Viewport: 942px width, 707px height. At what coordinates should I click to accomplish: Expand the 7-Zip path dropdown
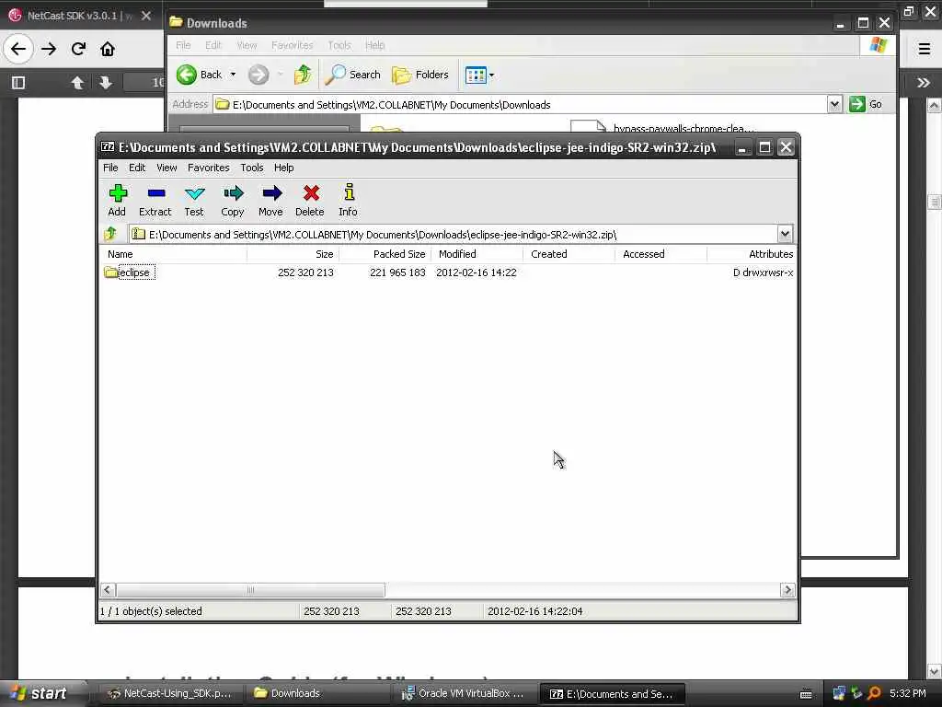785,234
